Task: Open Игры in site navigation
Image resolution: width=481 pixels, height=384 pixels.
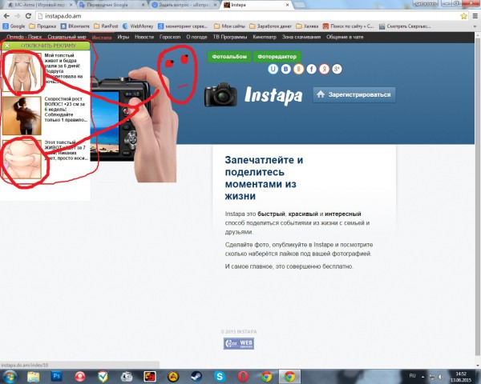Action: coord(123,37)
